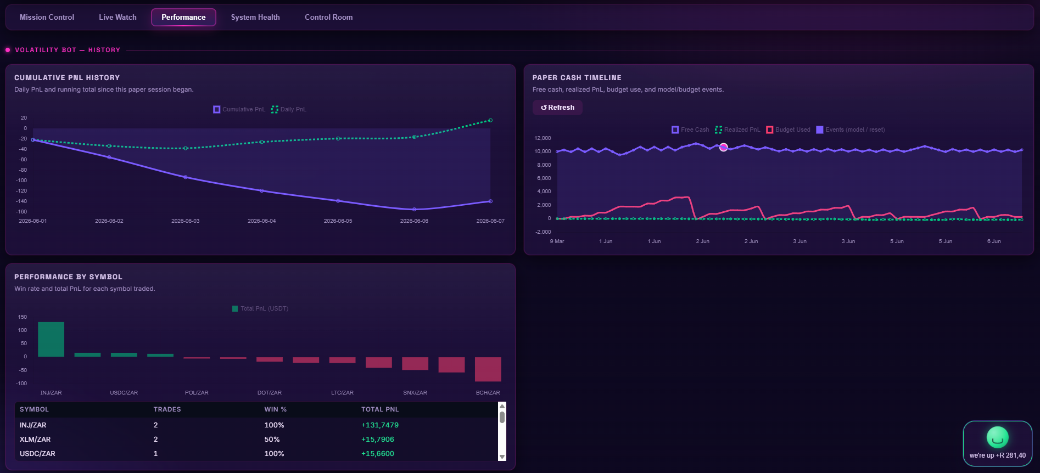Click the TOTAL PNL column header

(380, 409)
